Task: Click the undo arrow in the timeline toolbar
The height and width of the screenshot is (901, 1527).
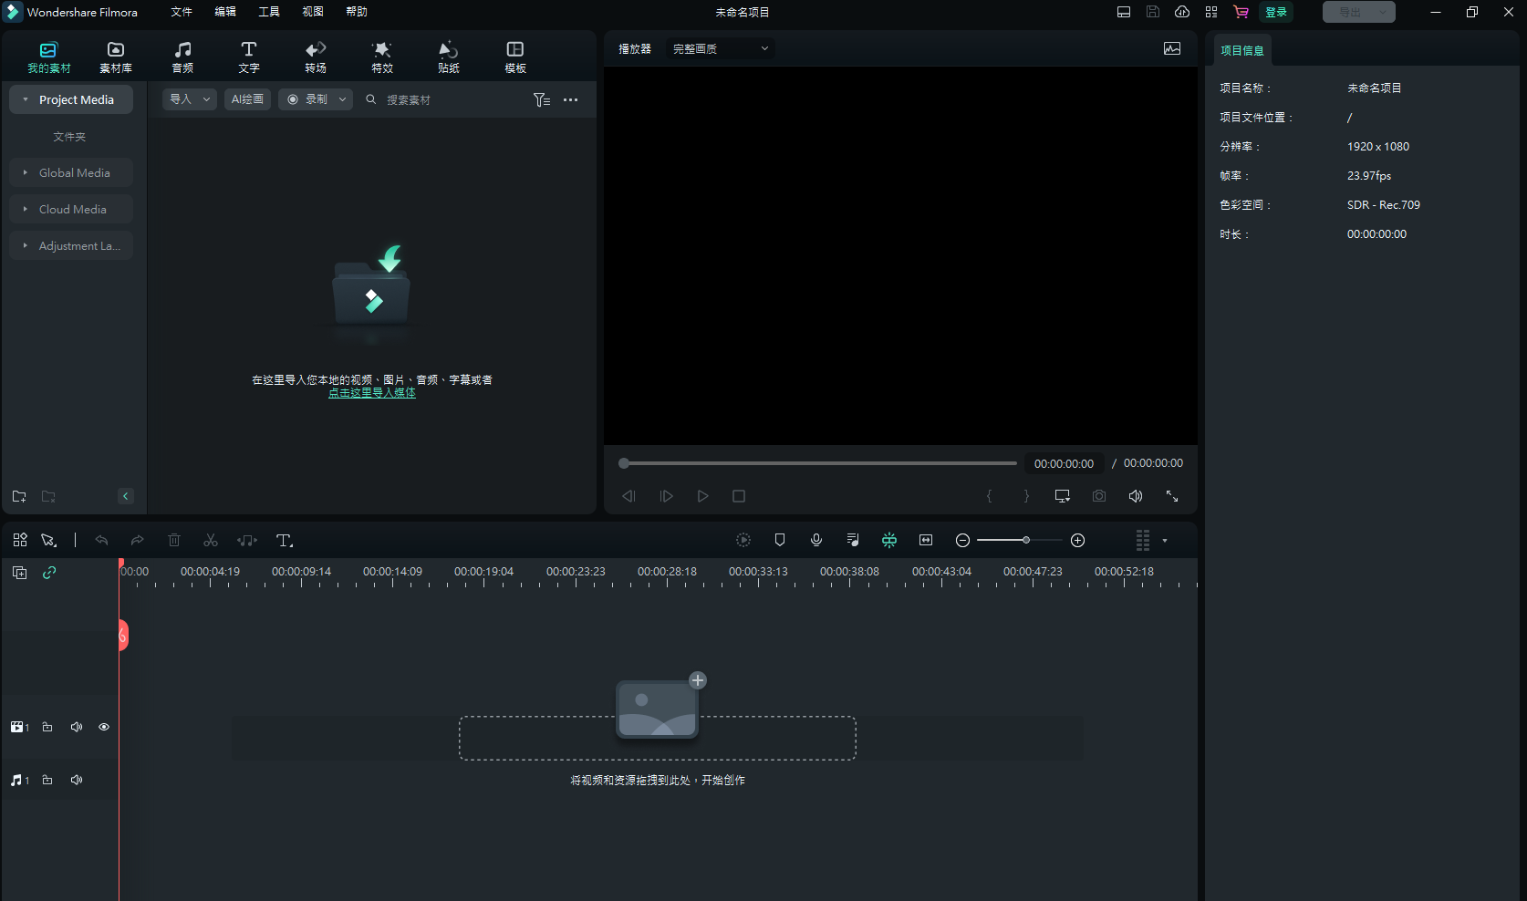Action: [x=101, y=540]
